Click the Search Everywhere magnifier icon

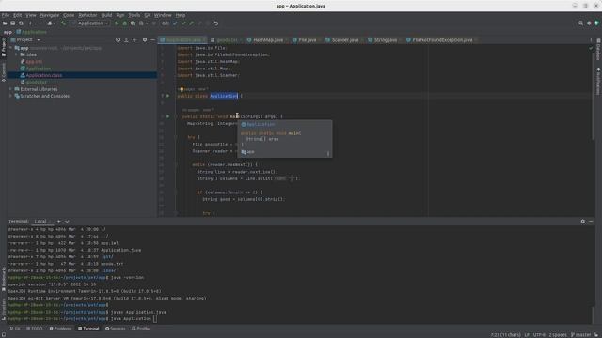[x=580, y=23]
